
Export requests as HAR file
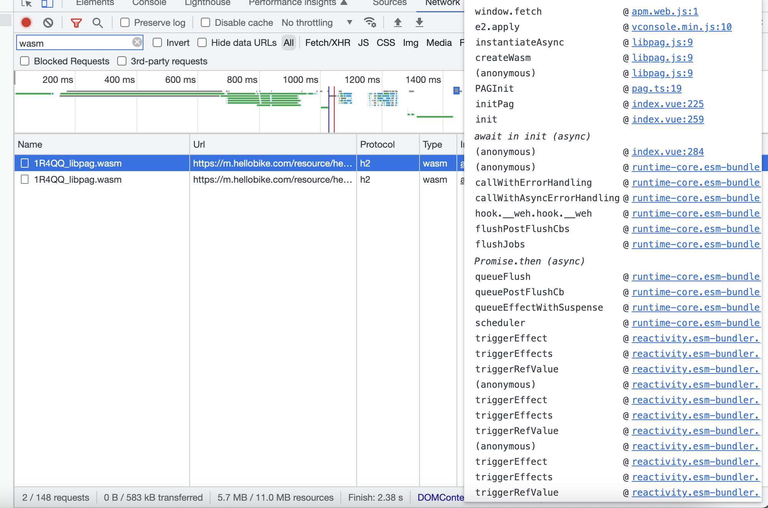[419, 22]
